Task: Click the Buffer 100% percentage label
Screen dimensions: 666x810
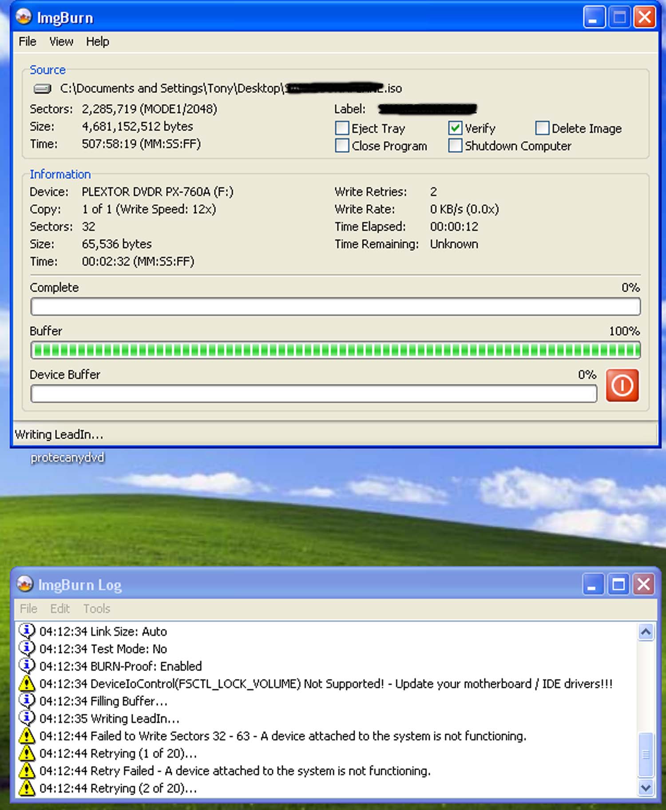Action: click(624, 331)
